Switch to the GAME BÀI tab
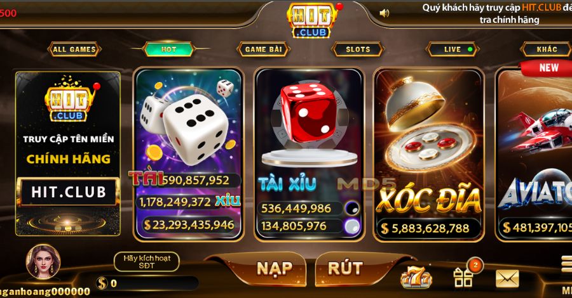The image size is (572, 298). click(263, 49)
